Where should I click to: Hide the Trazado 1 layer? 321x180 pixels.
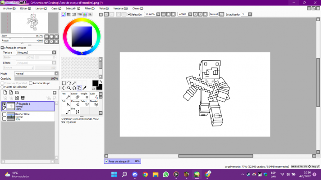(x=5, y=104)
